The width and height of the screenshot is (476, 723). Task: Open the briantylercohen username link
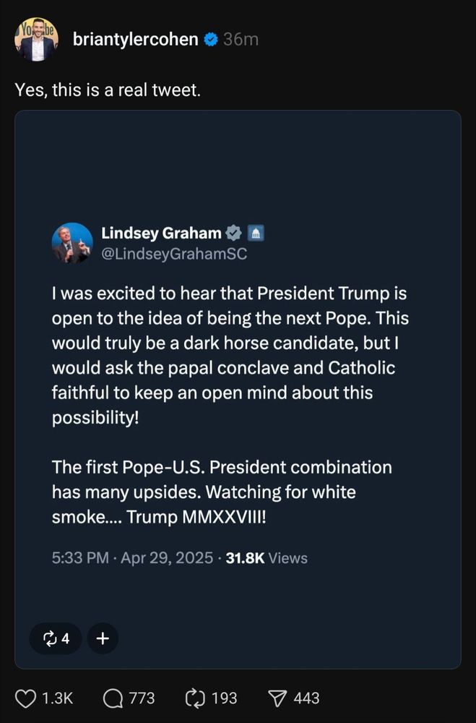136,40
